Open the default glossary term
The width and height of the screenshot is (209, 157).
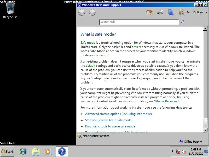point(90,66)
